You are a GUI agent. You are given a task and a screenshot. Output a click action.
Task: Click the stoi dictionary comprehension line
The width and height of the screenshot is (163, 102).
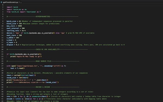point(27,97)
